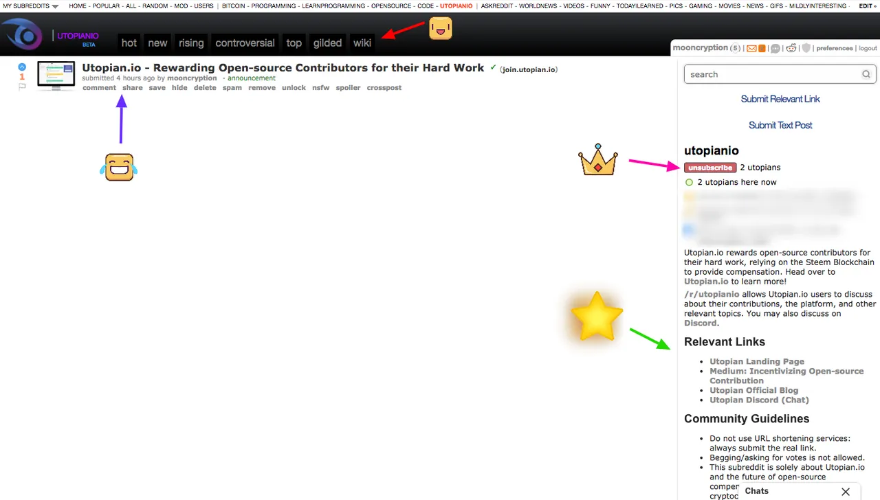
Task: Click the magnifier icon in search box
Action: tap(866, 74)
